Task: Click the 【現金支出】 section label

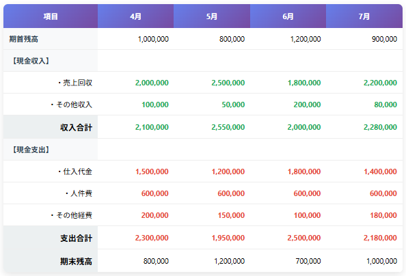Action: click(31, 150)
